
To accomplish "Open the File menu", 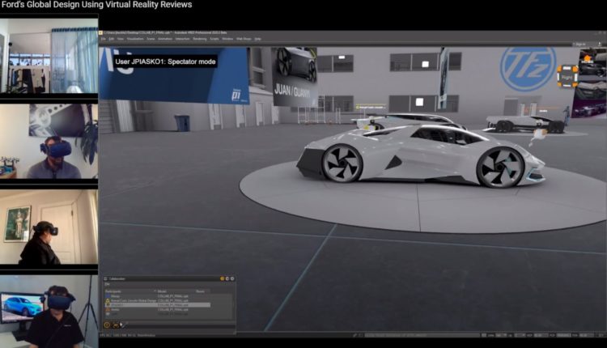I will [x=104, y=39].
